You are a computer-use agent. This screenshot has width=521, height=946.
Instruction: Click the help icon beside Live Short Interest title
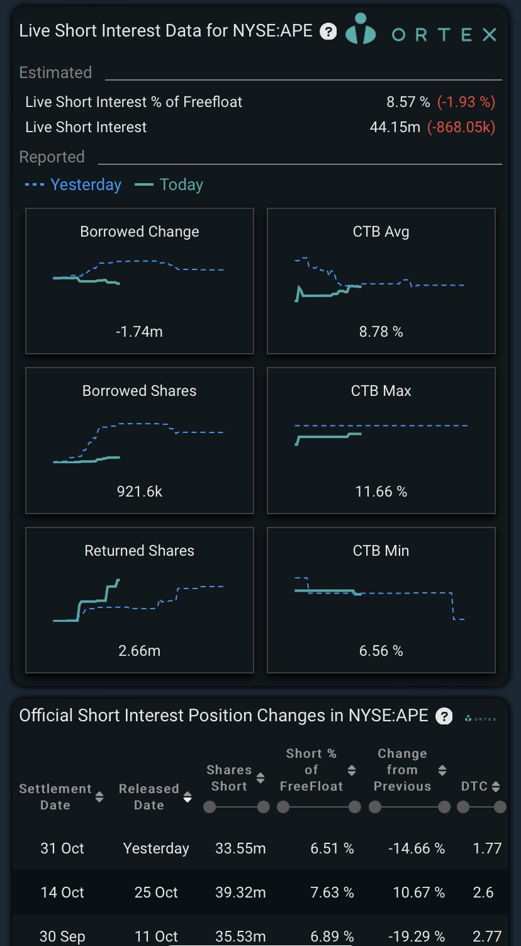(x=328, y=31)
